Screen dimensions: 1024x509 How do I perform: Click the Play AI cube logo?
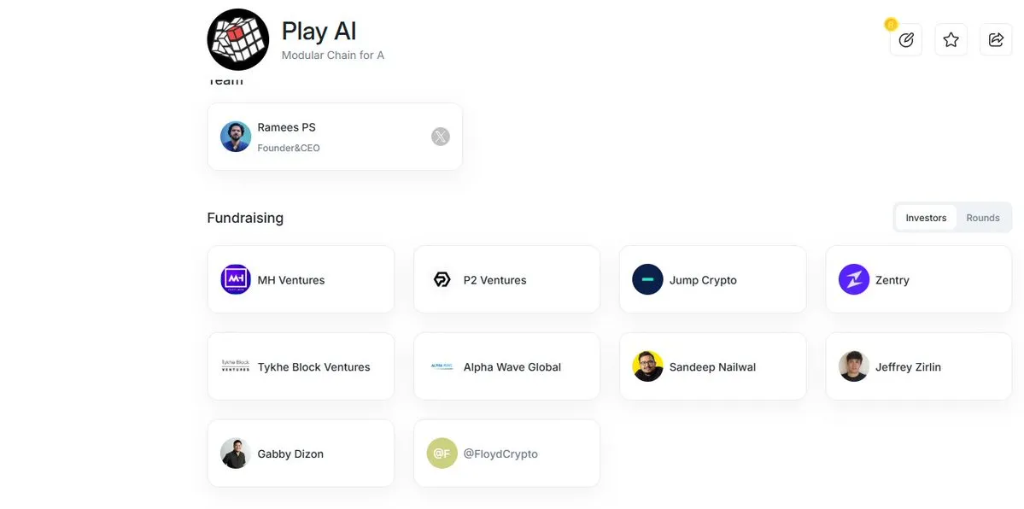click(x=237, y=39)
